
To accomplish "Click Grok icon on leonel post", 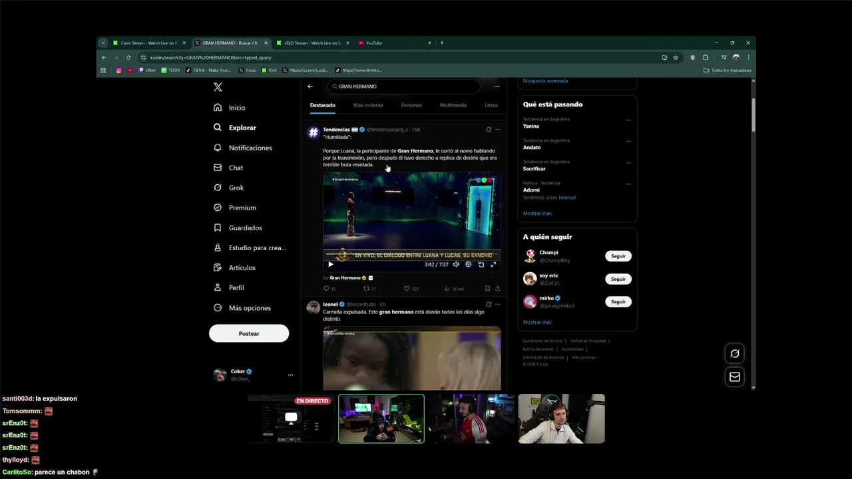I will (x=489, y=305).
